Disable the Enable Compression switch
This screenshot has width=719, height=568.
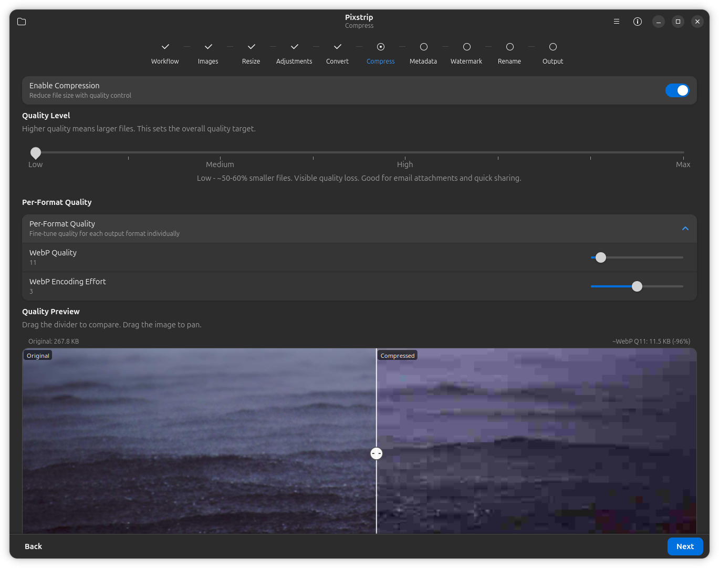[677, 90]
